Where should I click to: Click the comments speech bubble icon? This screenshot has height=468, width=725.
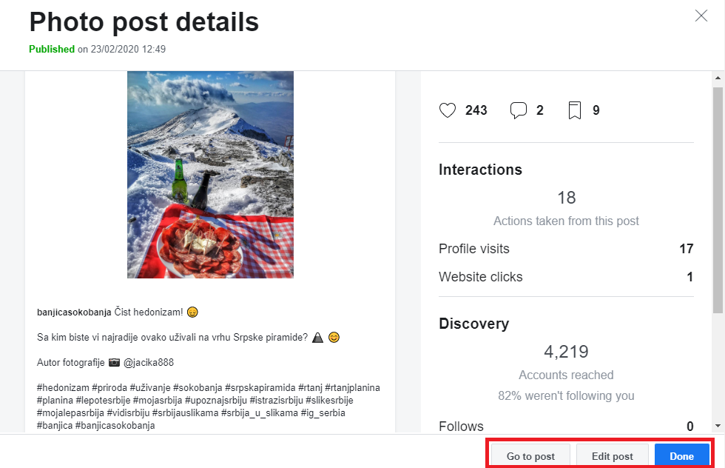point(519,110)
